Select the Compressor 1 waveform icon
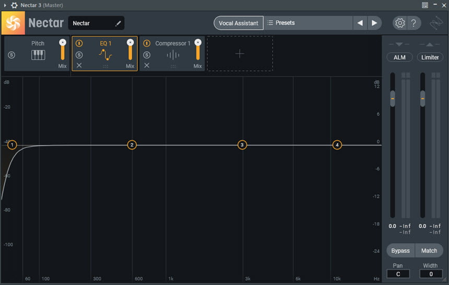The height and width of the screenshot is (285, 449). click(173, 55)
